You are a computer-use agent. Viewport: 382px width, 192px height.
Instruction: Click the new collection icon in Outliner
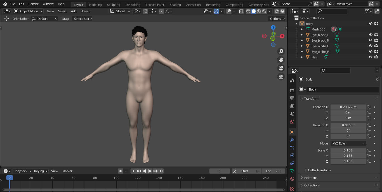coord(377,11)
